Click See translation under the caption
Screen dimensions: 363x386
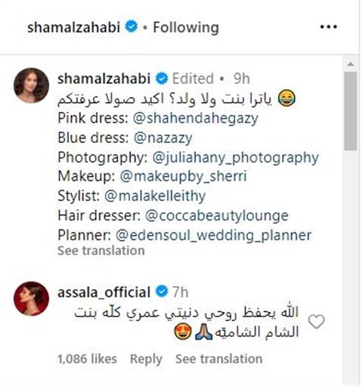[101, 251]
